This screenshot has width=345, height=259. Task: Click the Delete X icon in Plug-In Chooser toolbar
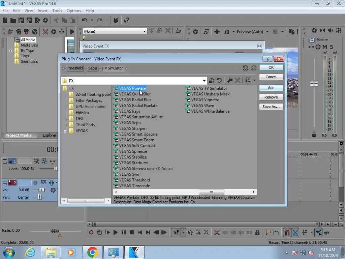click(x=238, y=80)
